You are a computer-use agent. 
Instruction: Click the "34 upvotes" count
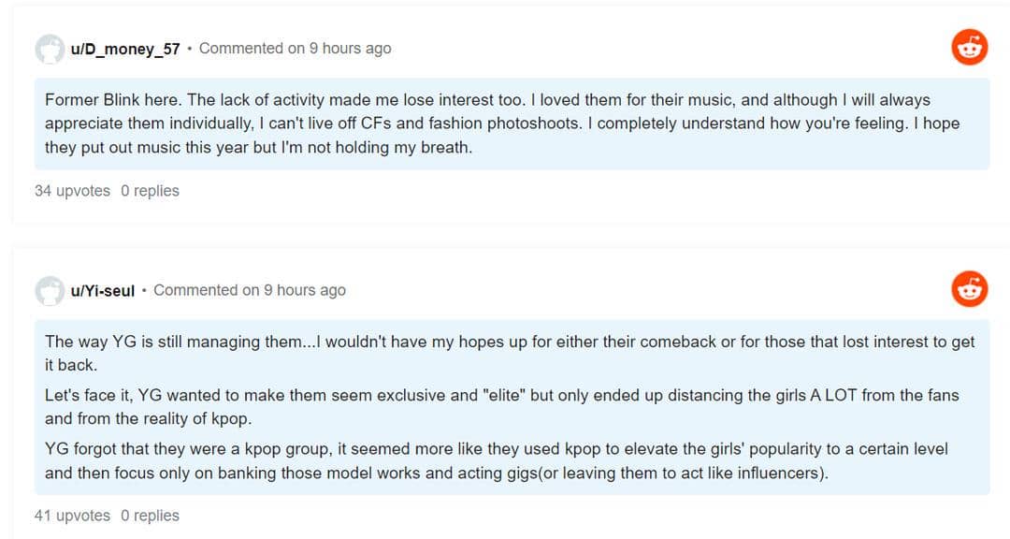pyautogui.click(x=72, y=191)
